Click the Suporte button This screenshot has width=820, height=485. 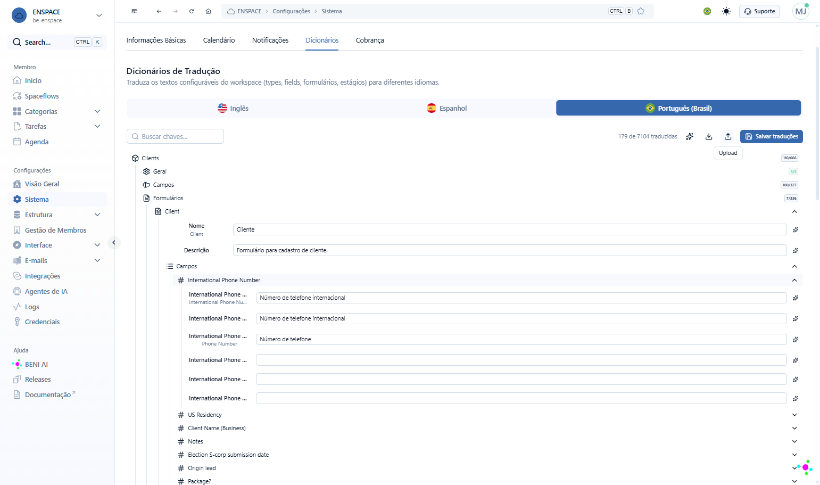[x=759, y=11]
